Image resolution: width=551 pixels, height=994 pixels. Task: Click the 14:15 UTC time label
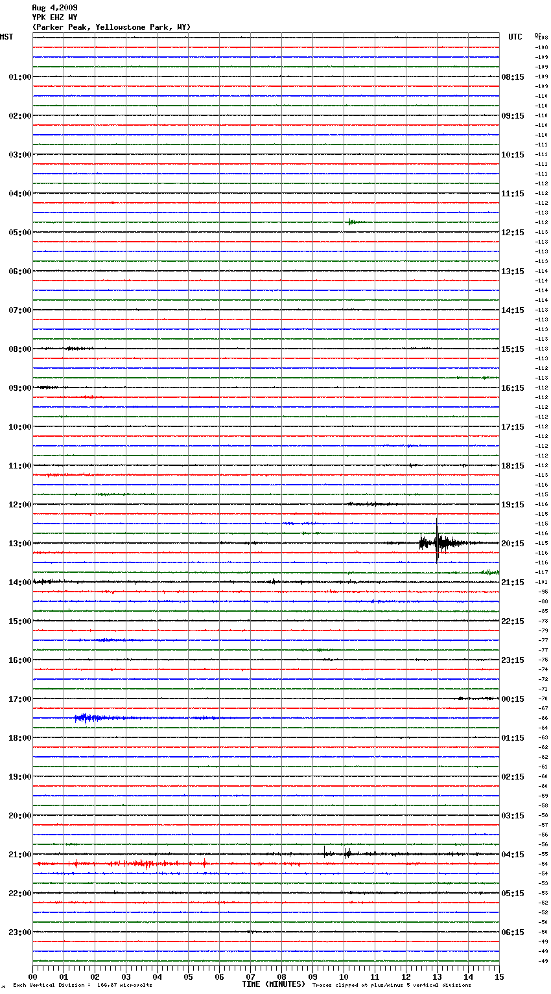[x=513, y=310]
